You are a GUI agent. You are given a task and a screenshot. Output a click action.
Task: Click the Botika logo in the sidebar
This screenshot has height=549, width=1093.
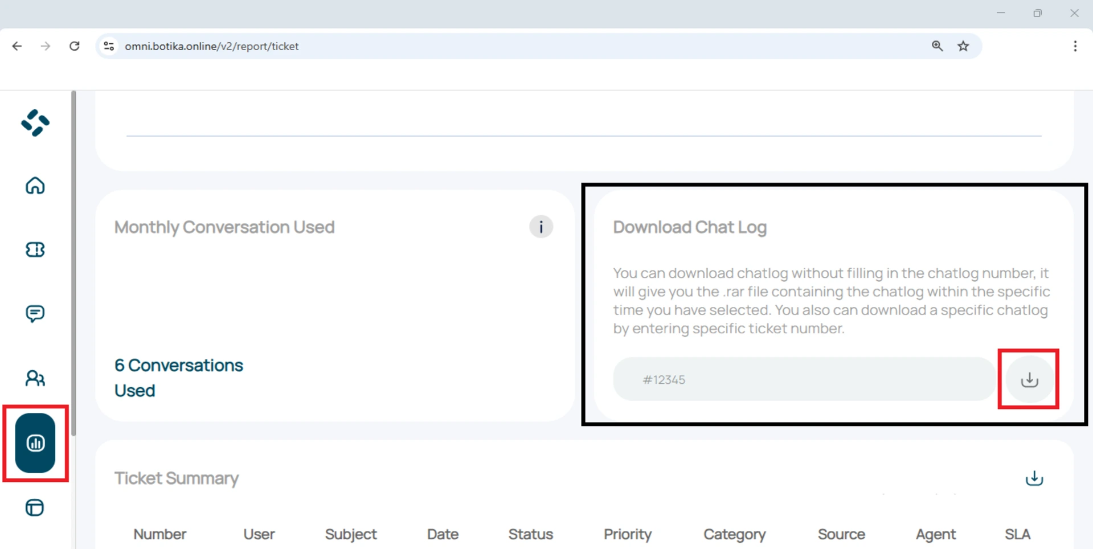click(35, 123)
